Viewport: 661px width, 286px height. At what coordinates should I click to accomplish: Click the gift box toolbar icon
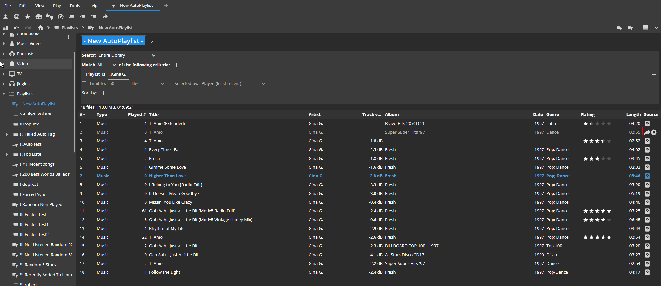39,17
